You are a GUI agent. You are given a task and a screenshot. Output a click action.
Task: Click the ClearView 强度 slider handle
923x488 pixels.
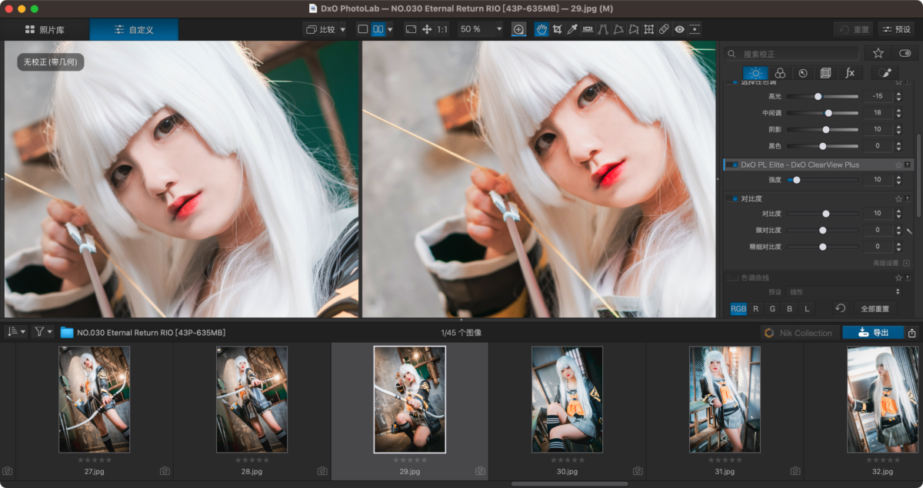tap(796, 180)
